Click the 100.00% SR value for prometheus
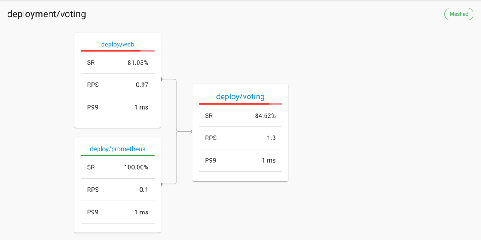Screen dimensions: 481x240 pos(136,167)
